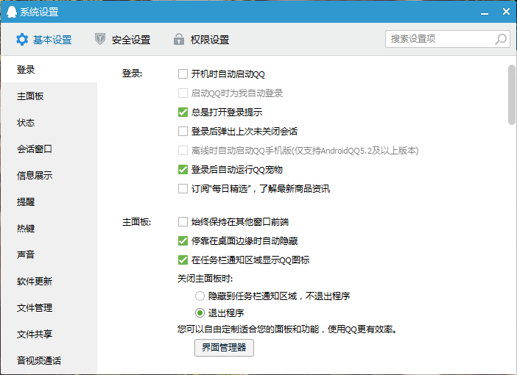
Task: Go to 声音 settings in sidebar
Action: [27, 255]
